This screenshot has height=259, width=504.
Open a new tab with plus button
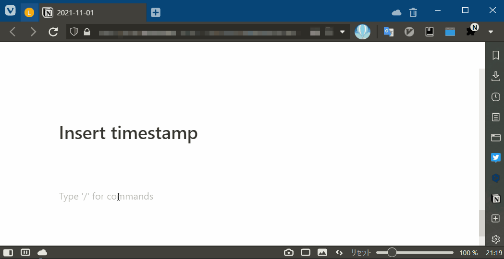156,12
